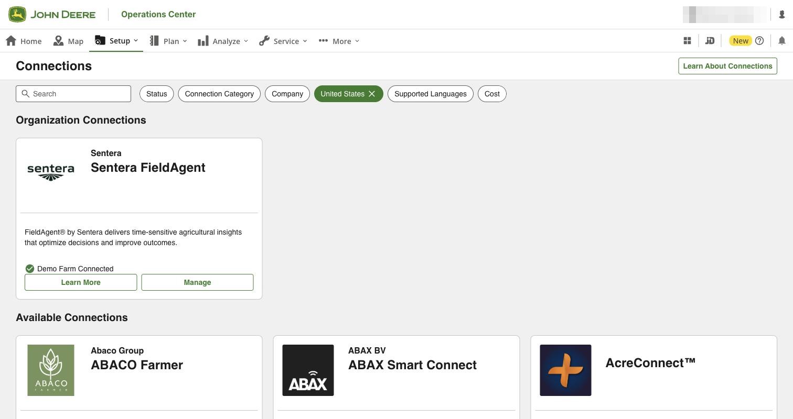793x419 pixels.
Task: Click the Operations Center title
Action: (x=158, y=14)
